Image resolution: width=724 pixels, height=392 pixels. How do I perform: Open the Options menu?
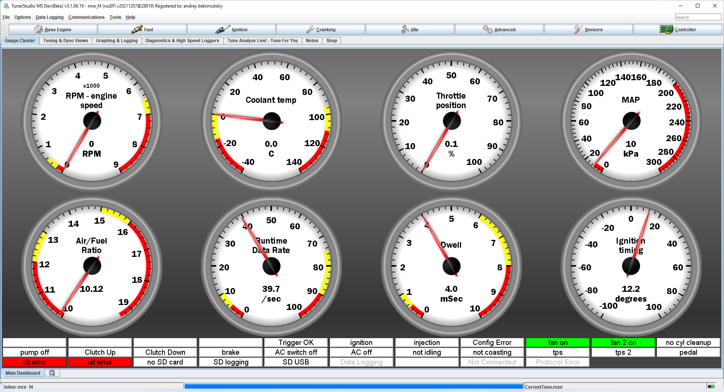click(23, 17)
